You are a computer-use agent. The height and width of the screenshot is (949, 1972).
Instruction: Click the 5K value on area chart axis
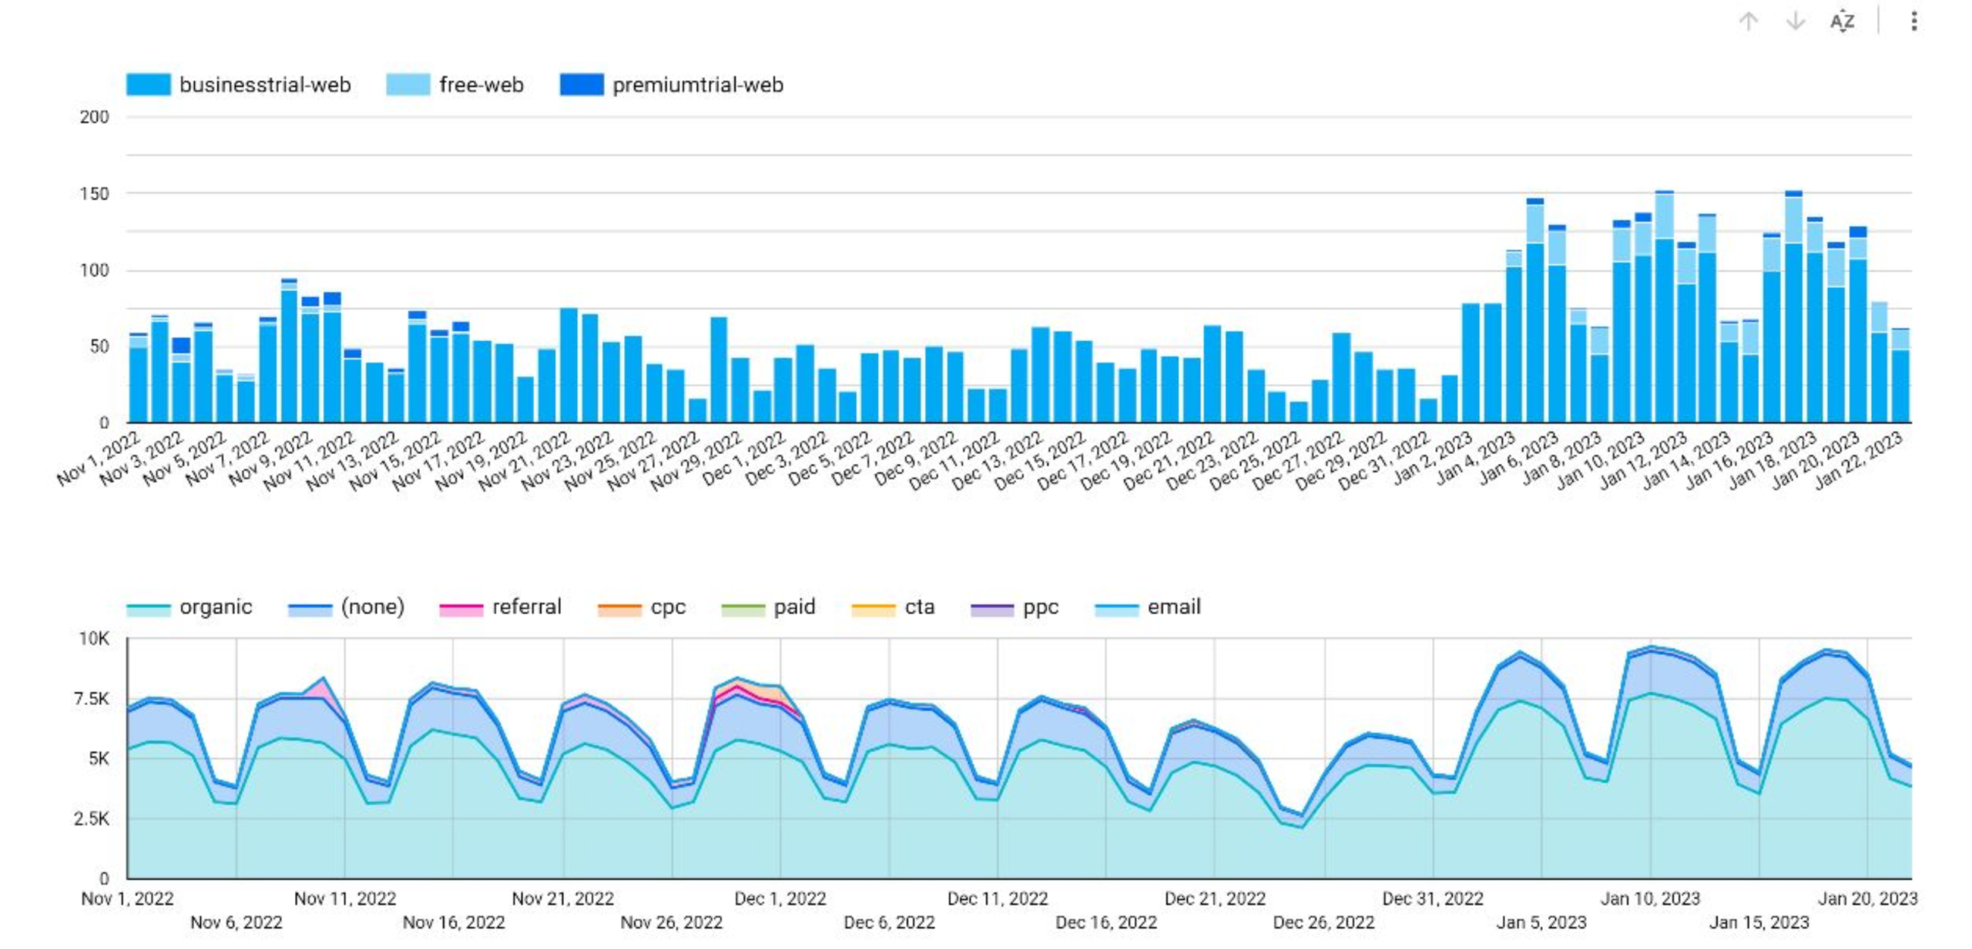click(99, 759)
